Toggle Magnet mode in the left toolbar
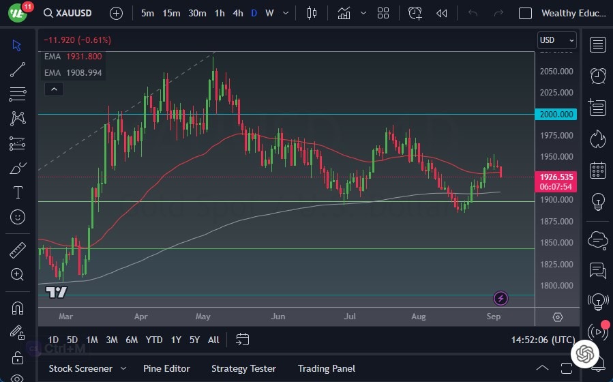The width and height of the screenshot is (613, 382). coord(18,308)
